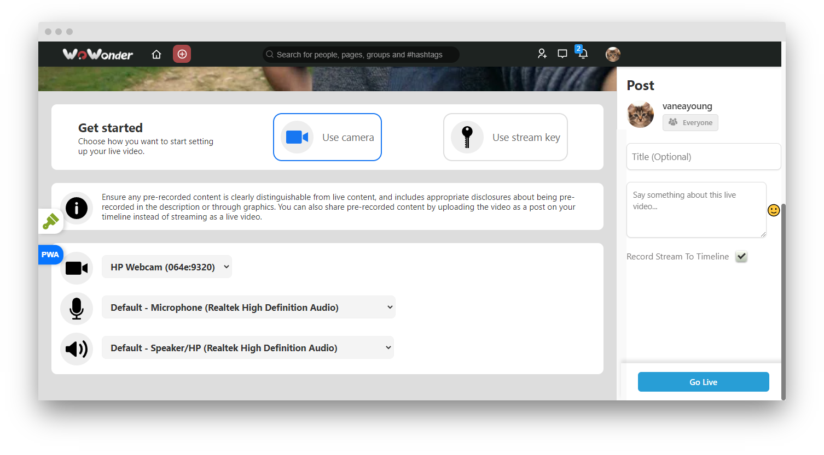
Task: Click the friend requests icon
Action: coord(542,54)
